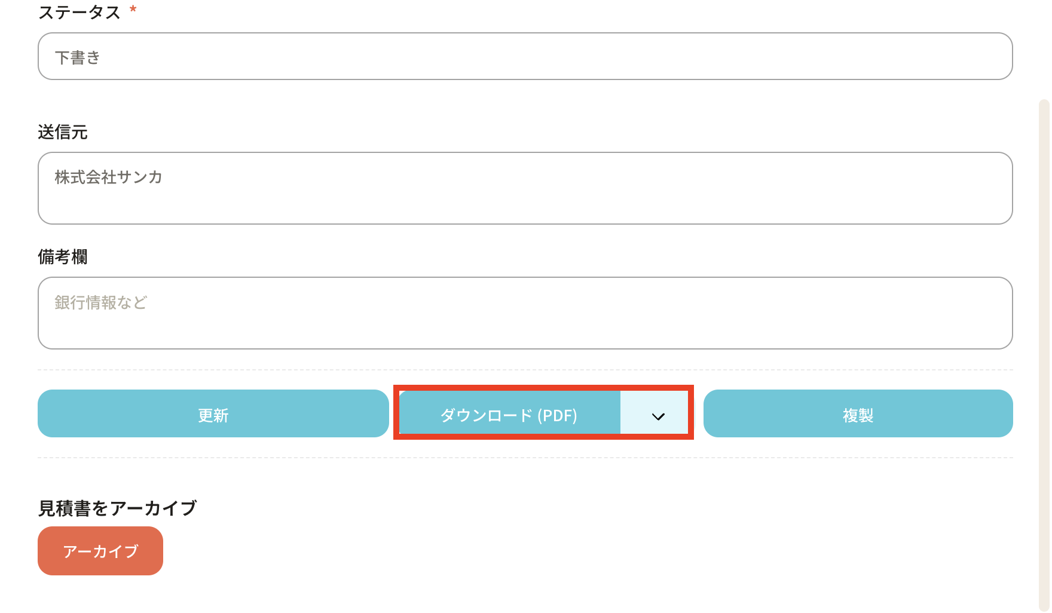
Task: Click the 備考欄 field label
Action: coord(63,257)
